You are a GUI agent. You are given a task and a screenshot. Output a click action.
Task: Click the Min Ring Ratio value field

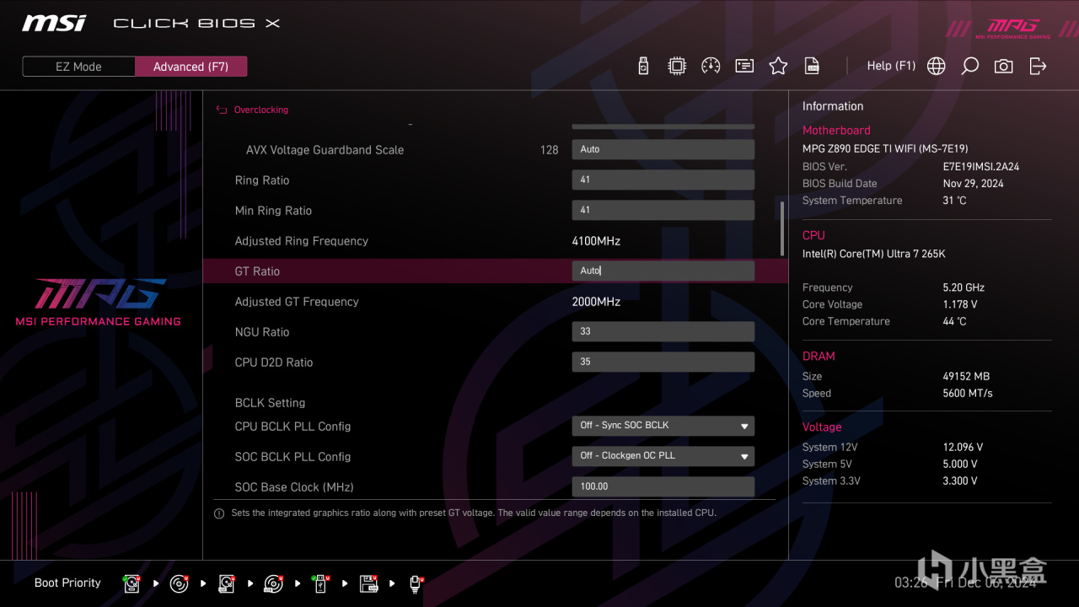point(663,210)
